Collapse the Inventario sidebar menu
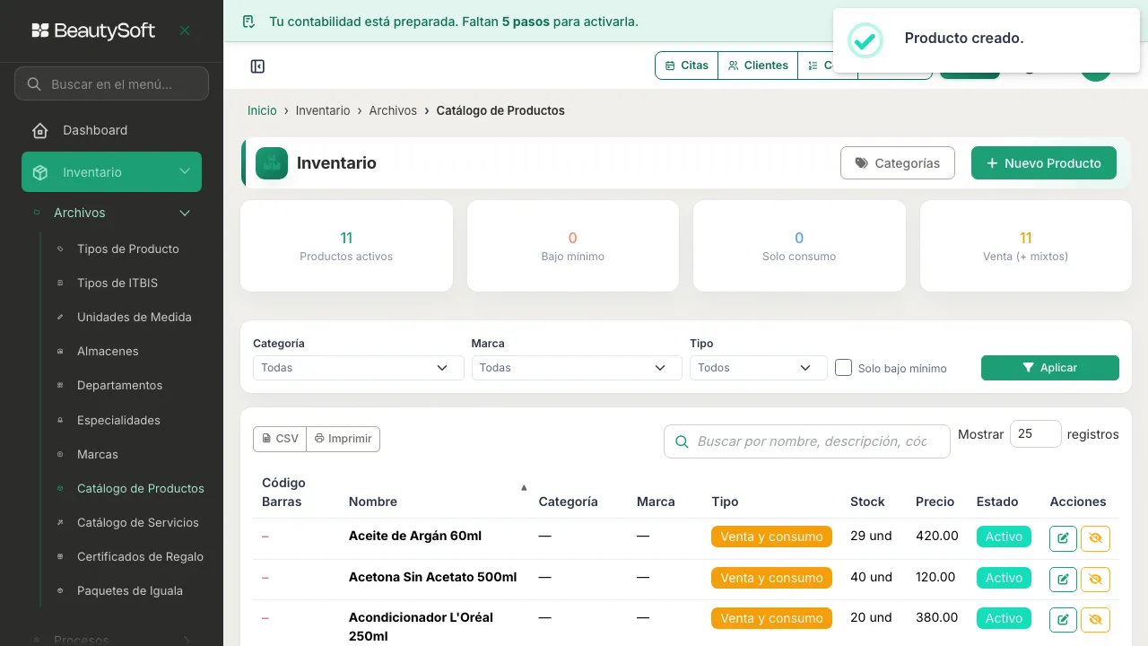Image resolution: width=1148 pixels, height=646 pixels. pyautogui.click(x=185, y=172)
